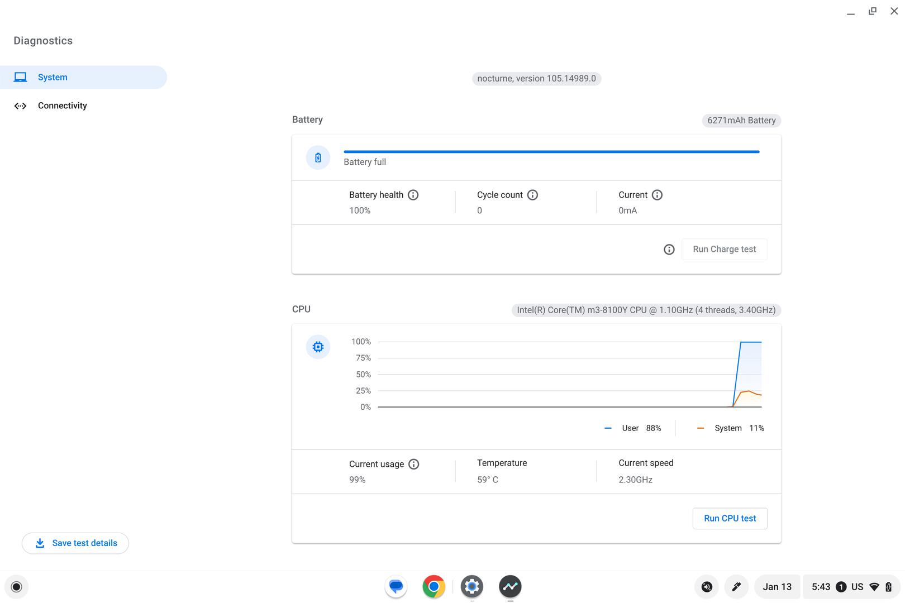905x603 pixels.
Task: Click the CPU chip icon
Action: click(x=318, y=347)
